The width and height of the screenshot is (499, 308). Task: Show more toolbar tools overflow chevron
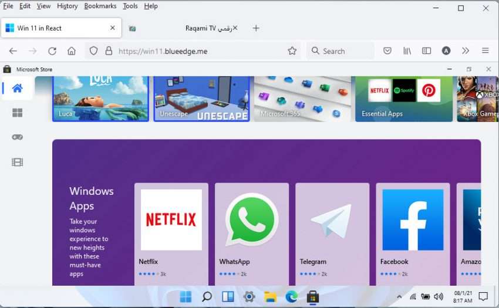click(466, 50)
